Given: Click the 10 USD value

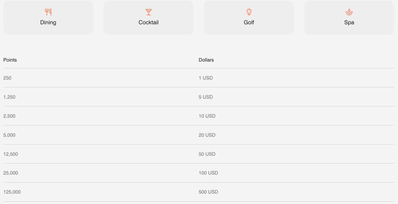Looking at the screenshot, I should coord(207,116).
